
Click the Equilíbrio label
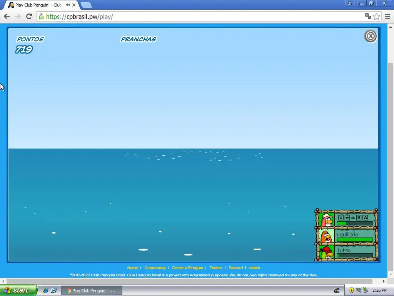point(347,234)
